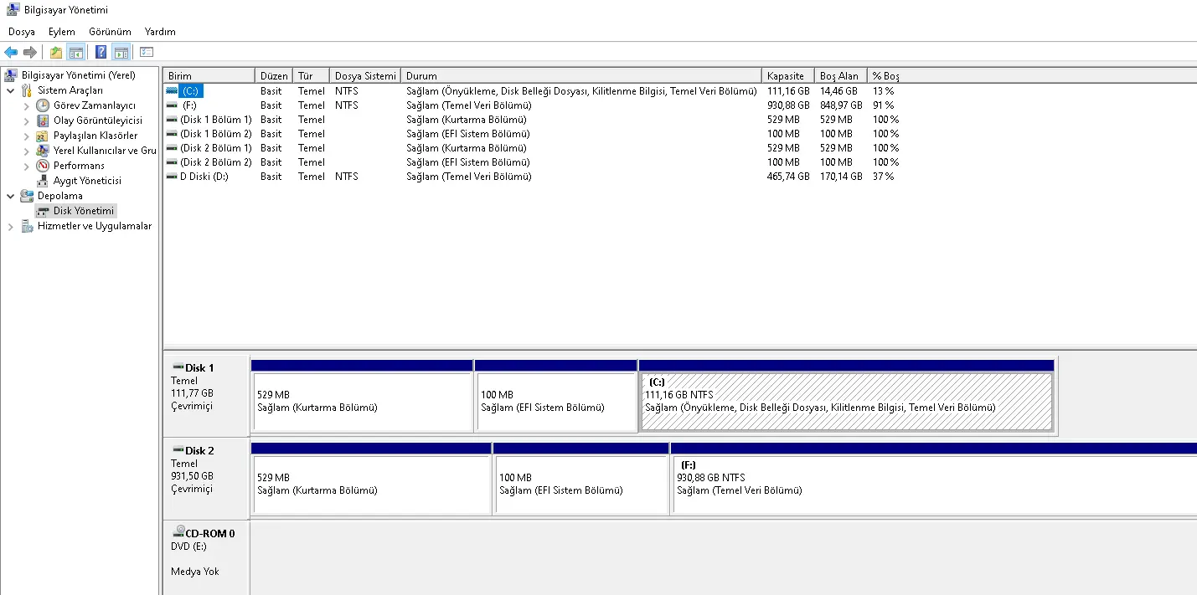Click the 13 % free value for C:

tap(883, 90)
